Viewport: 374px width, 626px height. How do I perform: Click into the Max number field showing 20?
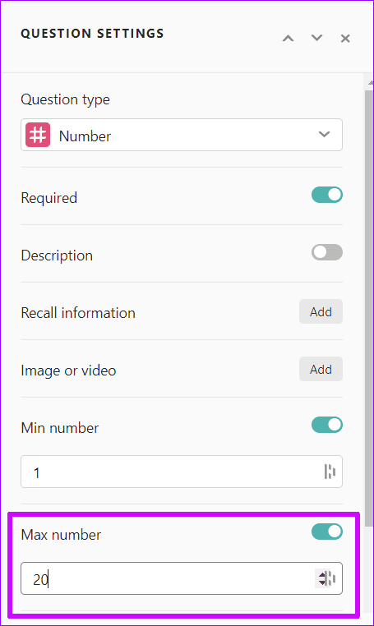(x=182, y=578)
